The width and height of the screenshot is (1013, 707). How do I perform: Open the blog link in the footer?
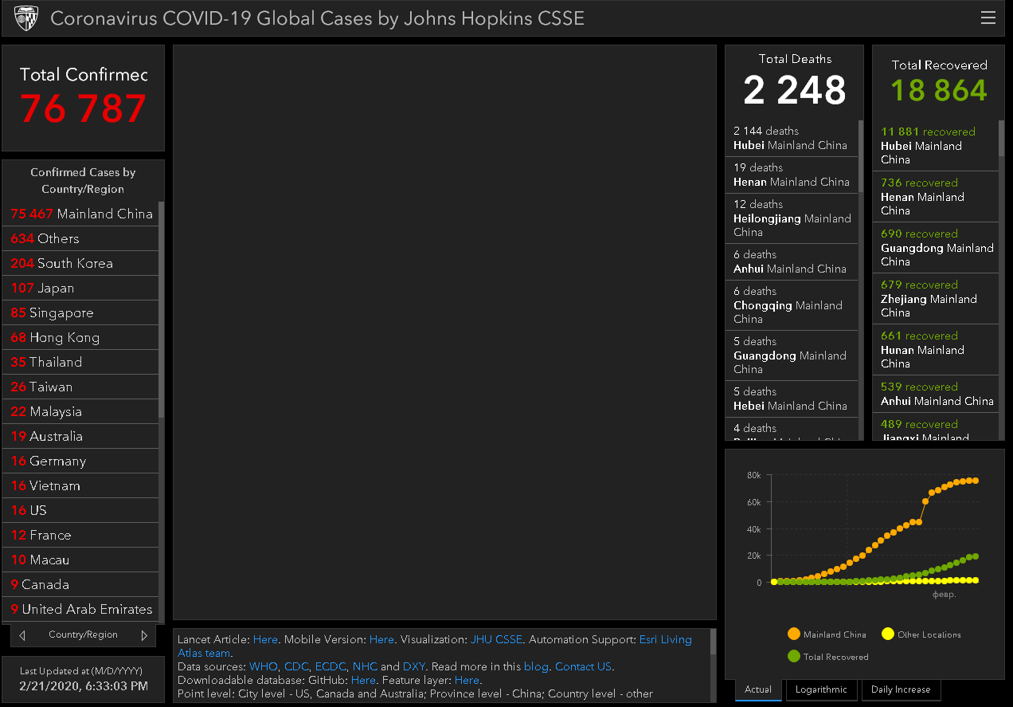point(536,666)
